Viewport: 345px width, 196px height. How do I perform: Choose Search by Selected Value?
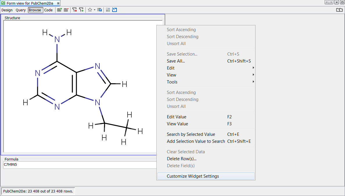point(191,134)
